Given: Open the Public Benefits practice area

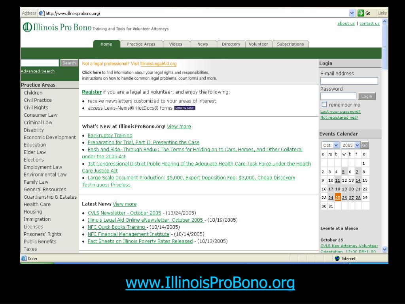Looking at the screenshot, I should coord(40,241).
